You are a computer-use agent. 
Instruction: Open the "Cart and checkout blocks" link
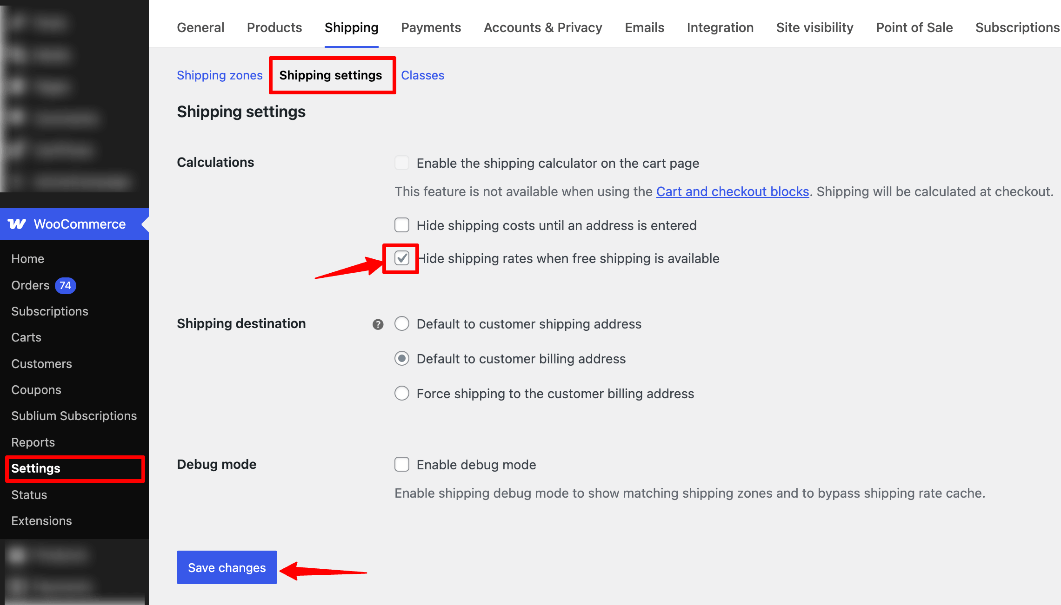(732, 191)
